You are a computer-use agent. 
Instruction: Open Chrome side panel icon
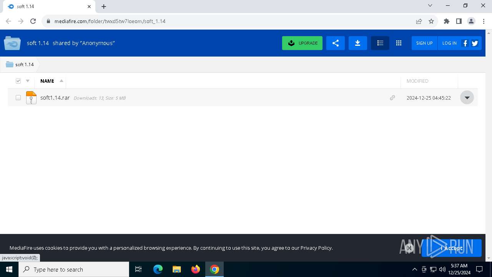tap(459, 21)
